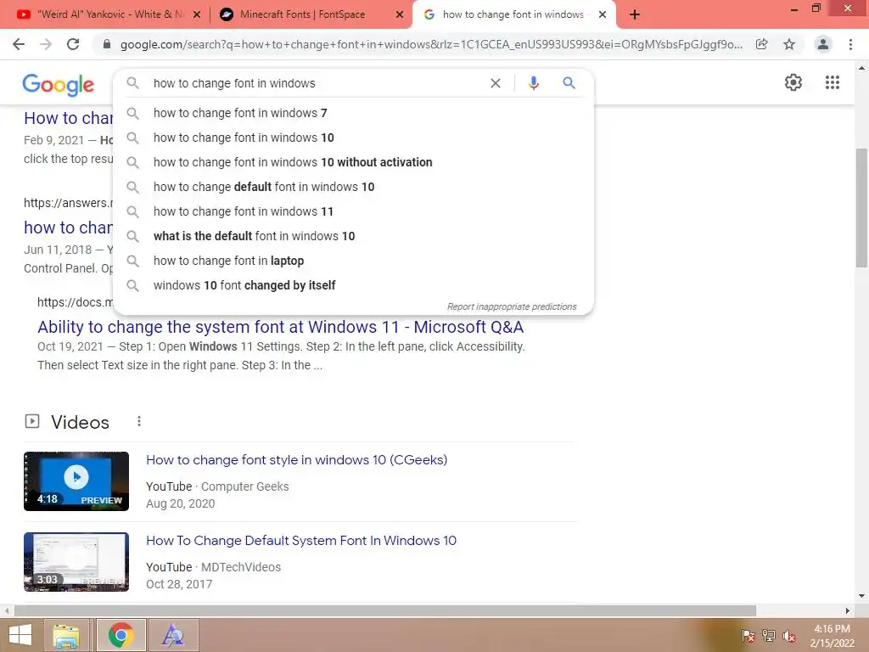Open the Videos section options menu
The width and height of the screenshot is (869, 652).
click(x=139, y=421)
